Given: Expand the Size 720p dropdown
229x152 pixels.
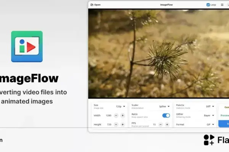Looking at the screenshot, I should click(120, 106).
